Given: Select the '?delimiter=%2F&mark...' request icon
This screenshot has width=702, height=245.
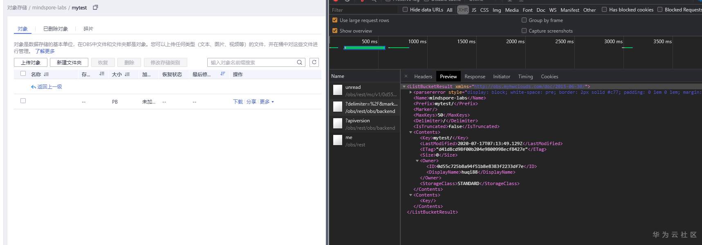Looking at the screenshot, I should coord(337,106).
